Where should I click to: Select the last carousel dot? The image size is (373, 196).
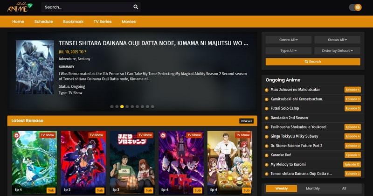tap(152, 107)
